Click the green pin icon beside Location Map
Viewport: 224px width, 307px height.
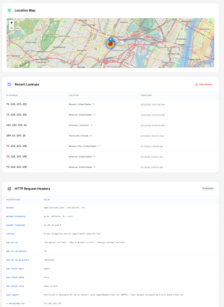tap(9, 10)
